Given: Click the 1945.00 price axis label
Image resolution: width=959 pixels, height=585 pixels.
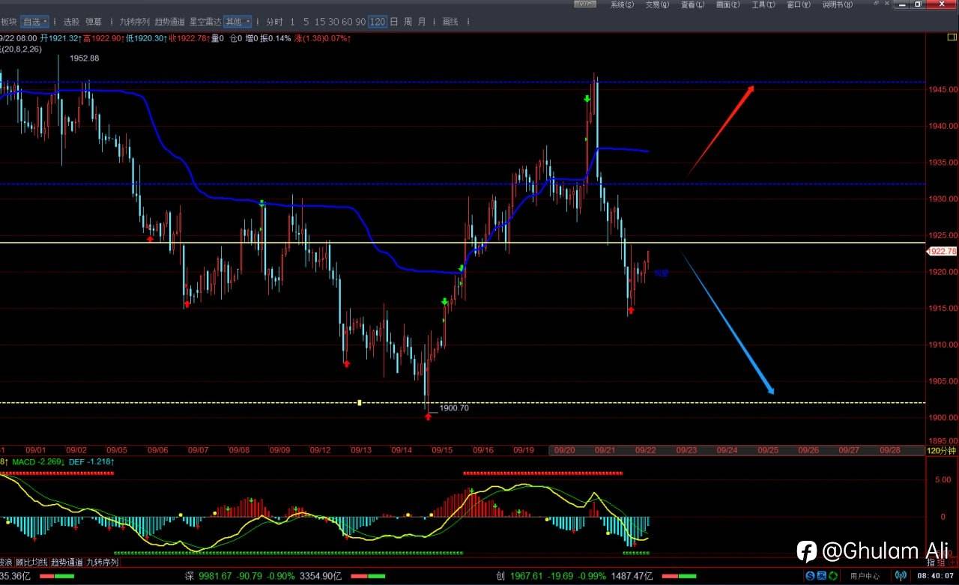Looking at the screenshot, I should (x=942, y=90).
